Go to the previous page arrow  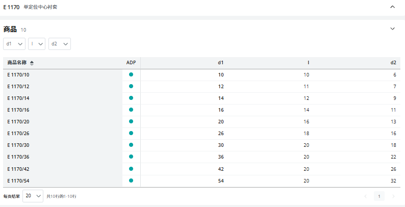pos(365,196)
